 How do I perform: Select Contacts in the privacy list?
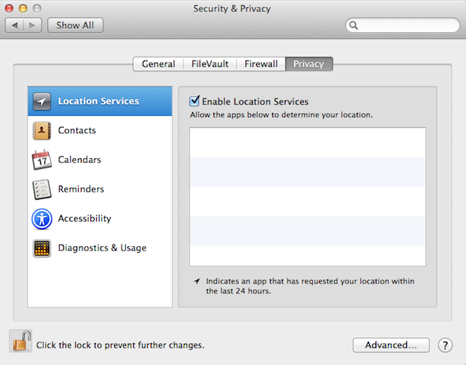point(100,130)
